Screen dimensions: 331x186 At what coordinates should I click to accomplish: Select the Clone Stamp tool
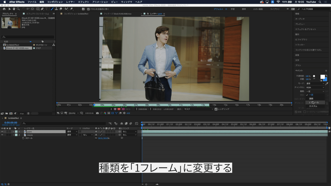[56, 9]
